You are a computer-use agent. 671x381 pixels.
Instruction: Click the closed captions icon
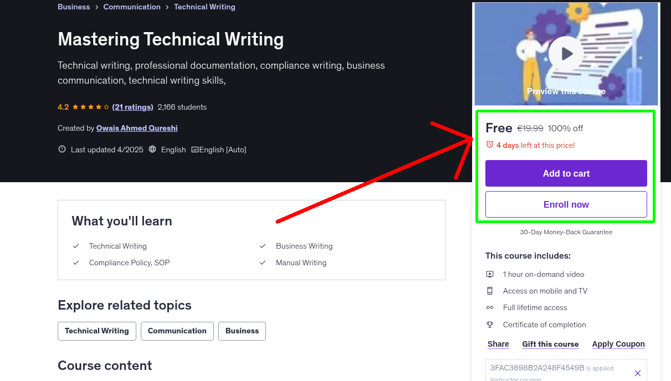click(194, 150)
